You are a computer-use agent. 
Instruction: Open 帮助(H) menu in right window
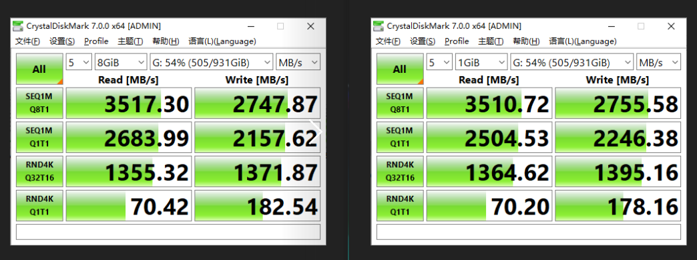[526, 41]
